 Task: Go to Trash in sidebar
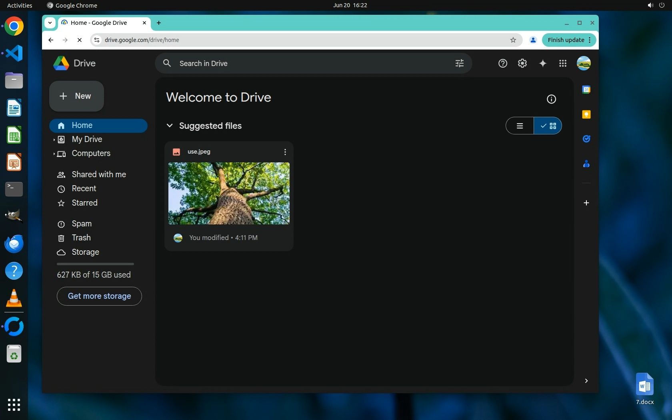point(81,238)
